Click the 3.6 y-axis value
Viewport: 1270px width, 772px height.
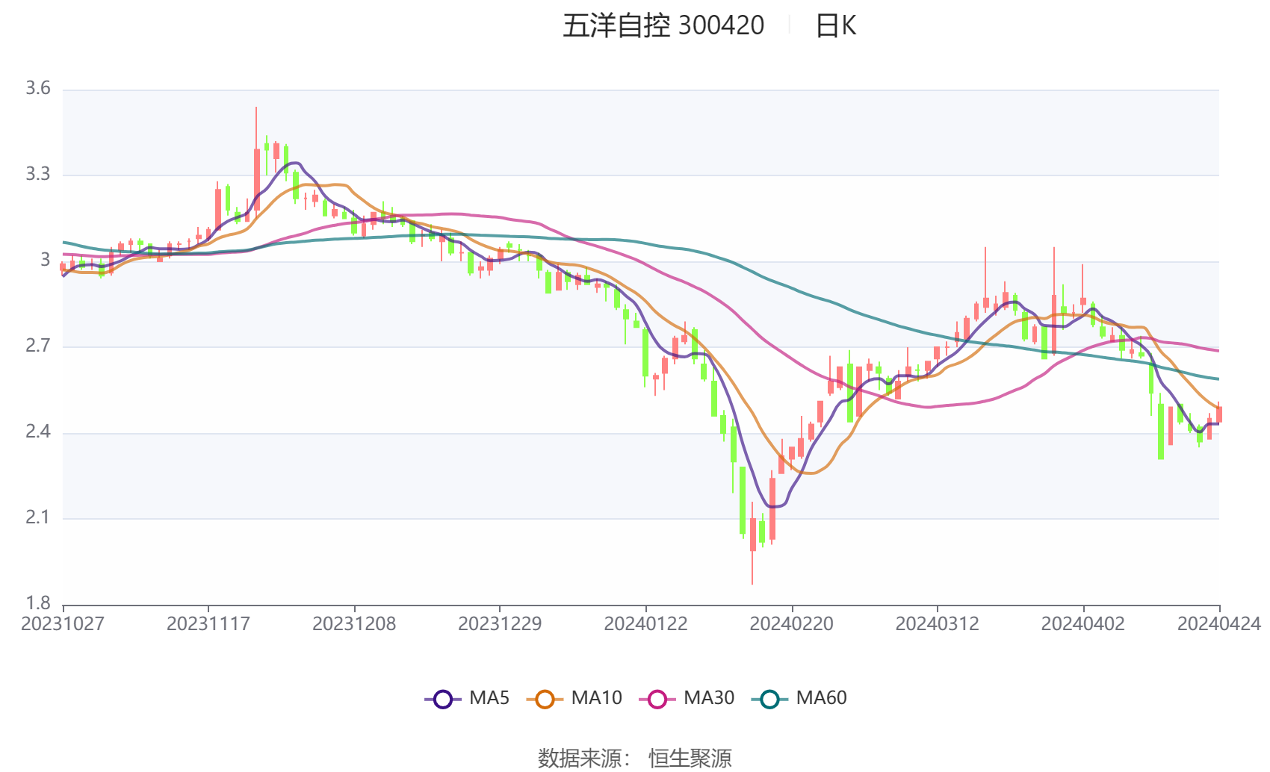tap(38, 89)
